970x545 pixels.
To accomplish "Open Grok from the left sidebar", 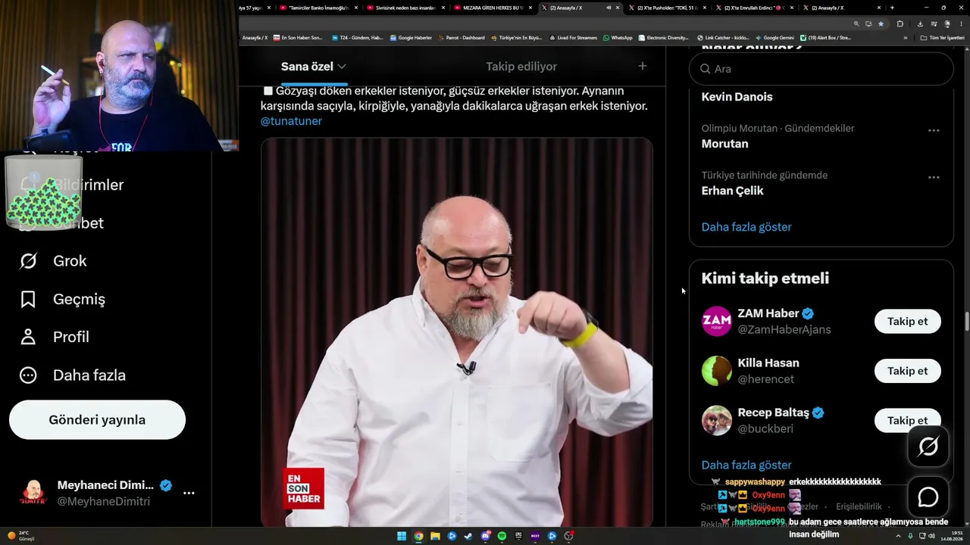I will point(53,261).
